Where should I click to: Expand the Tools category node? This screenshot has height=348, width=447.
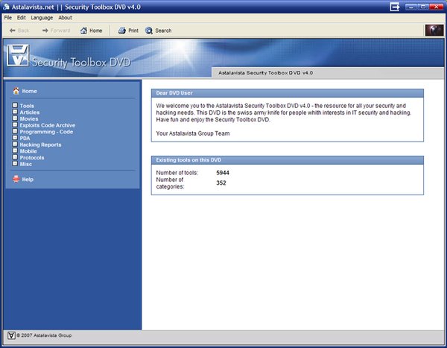tap(15, 106)
